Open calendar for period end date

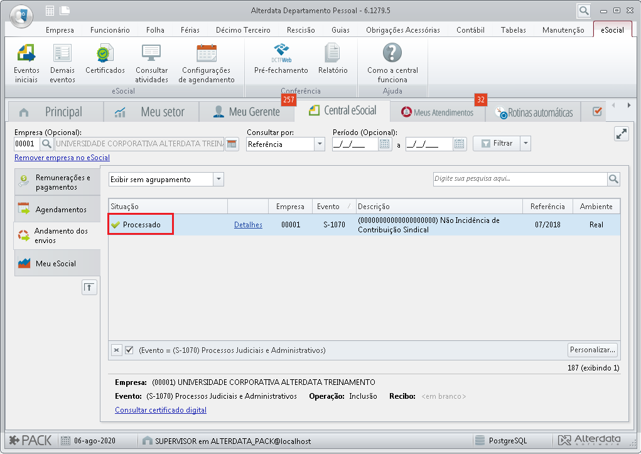click(x=460, y=144)
